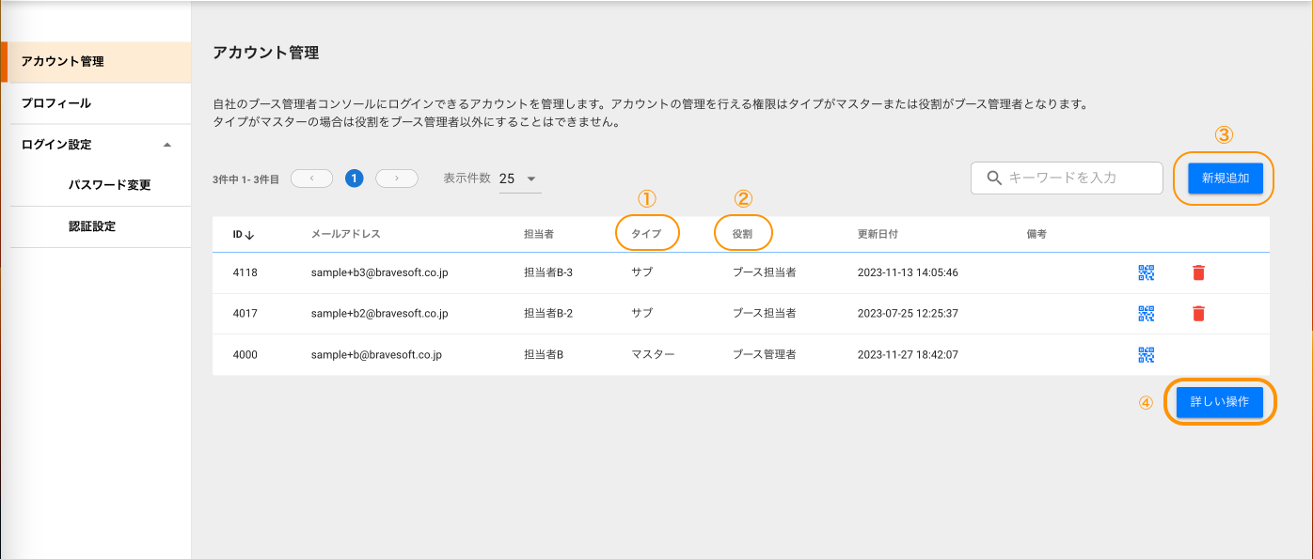Select email sample+b@bravesoft.co.jp
This screenshot has height=559, width=1313.
(376, 354)
